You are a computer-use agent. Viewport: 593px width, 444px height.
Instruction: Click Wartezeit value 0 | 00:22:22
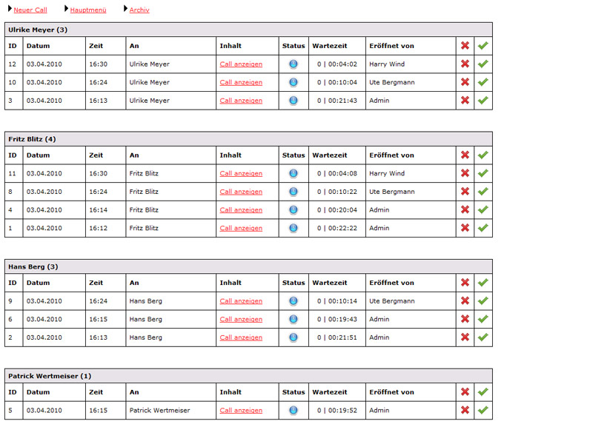pyautogui.click(x=337, y=228)
